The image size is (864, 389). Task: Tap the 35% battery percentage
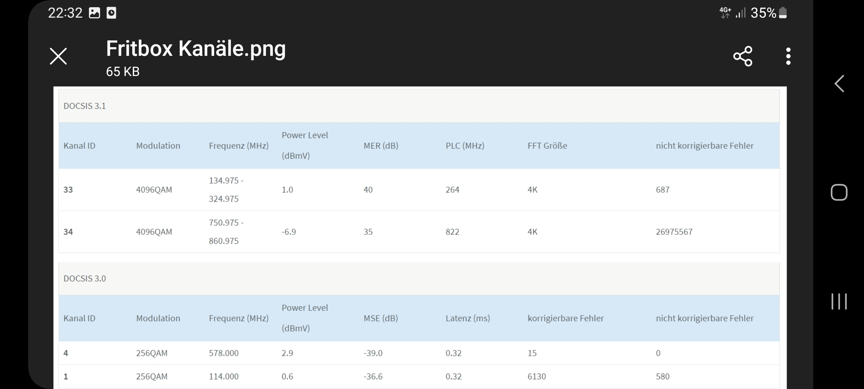click(x=763, y=13)
